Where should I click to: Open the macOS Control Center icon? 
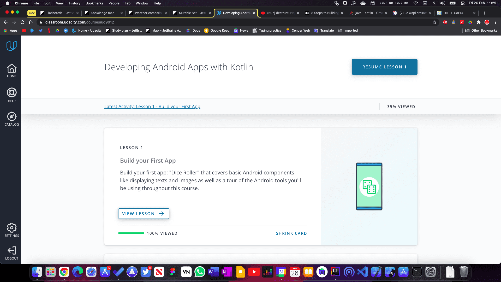tap(463, 3)
